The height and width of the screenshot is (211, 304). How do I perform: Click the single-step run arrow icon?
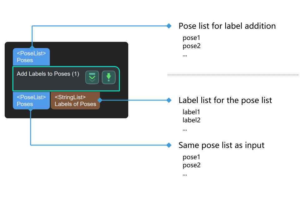tap(109, 77)
